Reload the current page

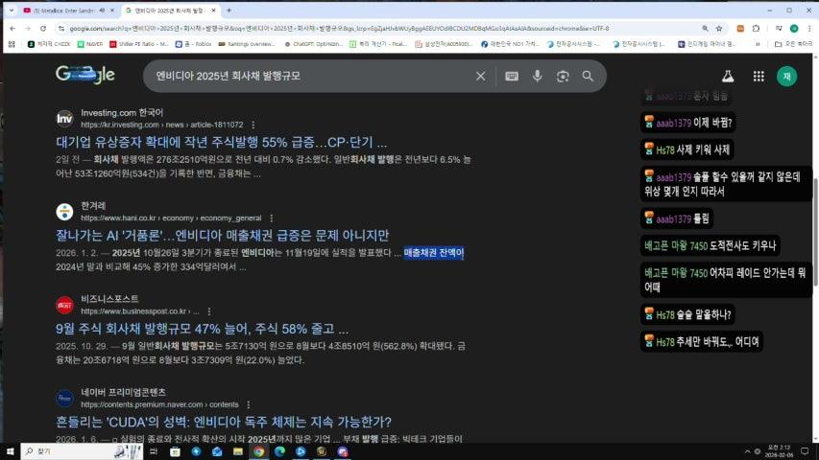(42, 29)
